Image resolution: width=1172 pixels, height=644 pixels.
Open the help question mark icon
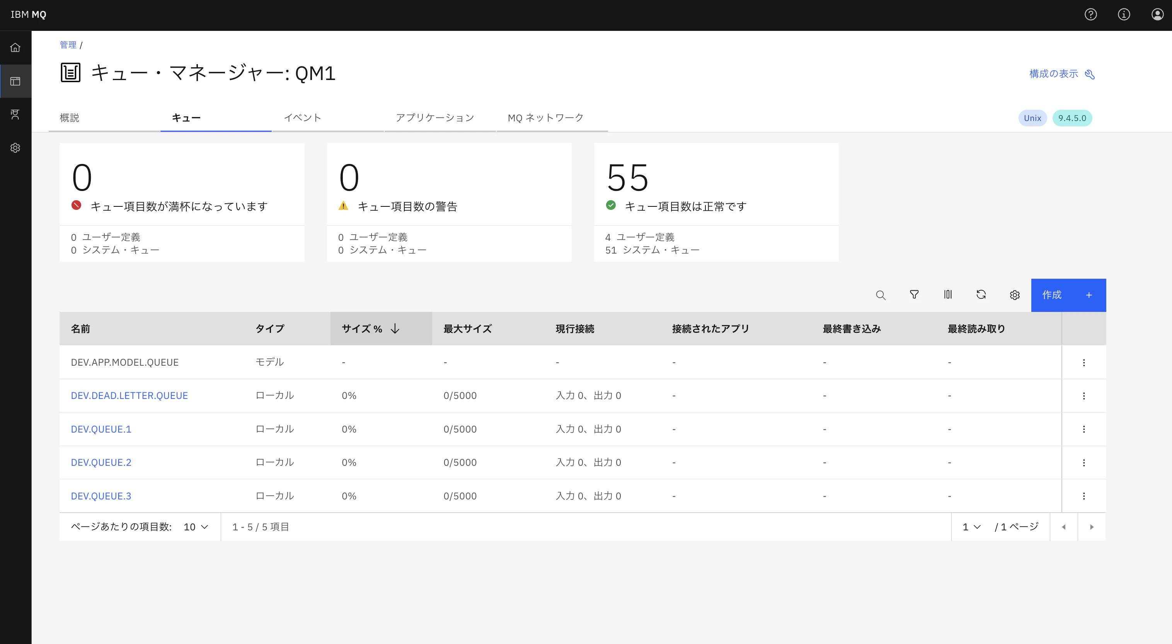click(x=1090, y=15)
